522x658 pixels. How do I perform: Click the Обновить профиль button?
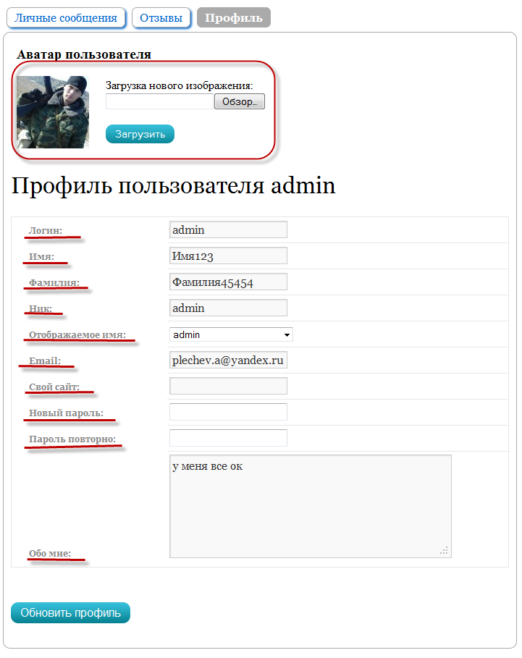[x=70, y=612]
